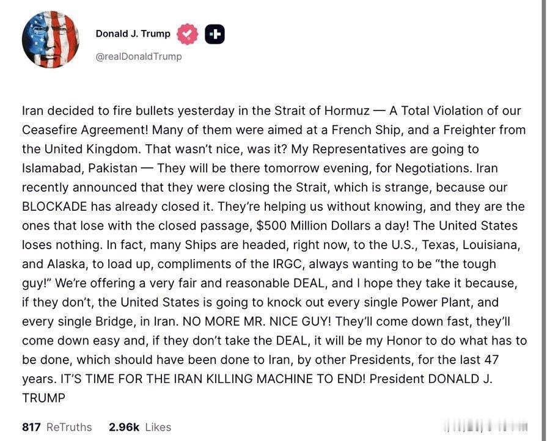
Task: Click "$500 Million Dollars a day!" text
Action: click(x=331, y=225)
